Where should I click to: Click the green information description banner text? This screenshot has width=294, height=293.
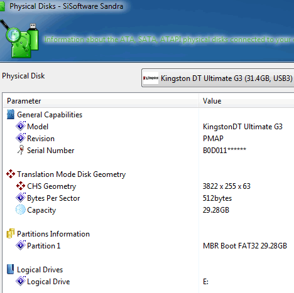click(x=169, y=40)
